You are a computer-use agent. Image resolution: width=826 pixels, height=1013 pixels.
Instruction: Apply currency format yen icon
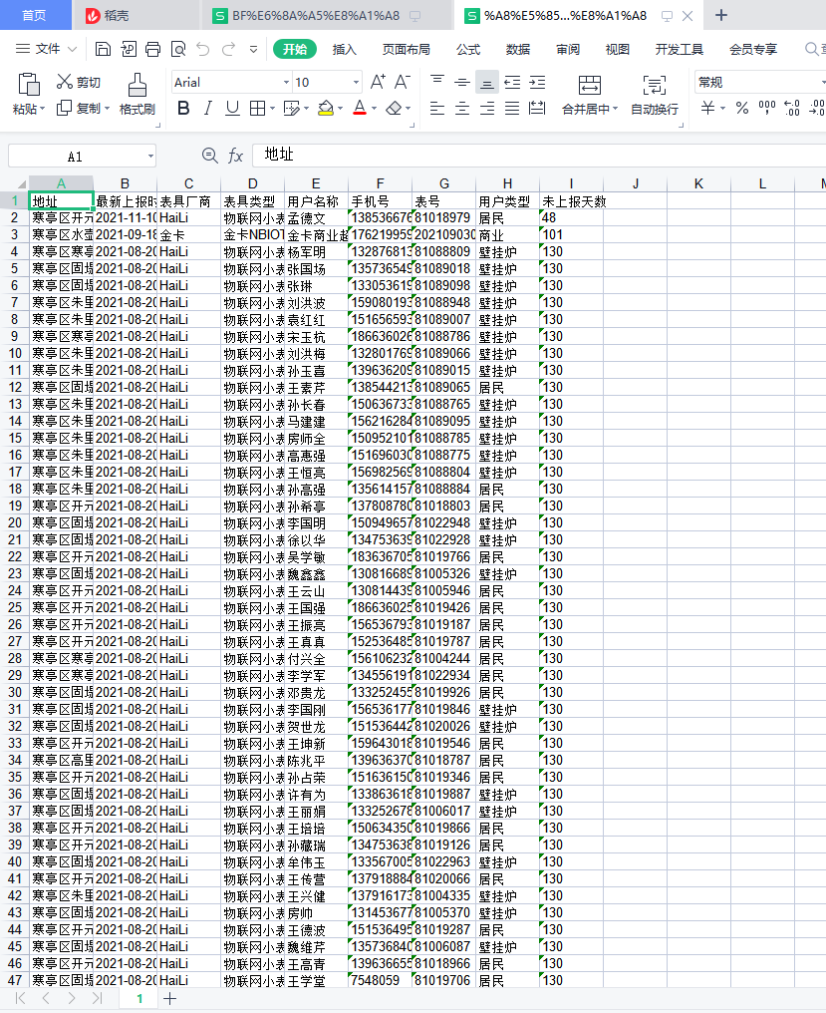[x=707, y=108]
